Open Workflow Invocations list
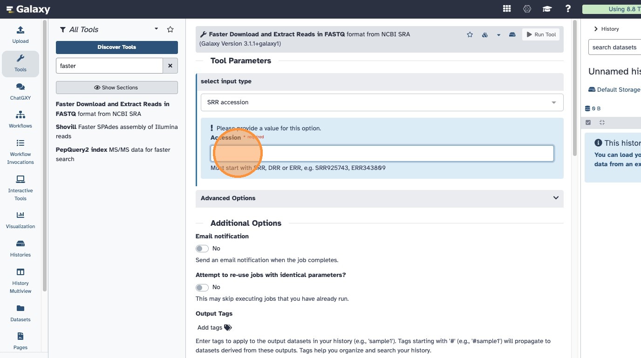Viewport: 641px width, 358px height. 20,152
